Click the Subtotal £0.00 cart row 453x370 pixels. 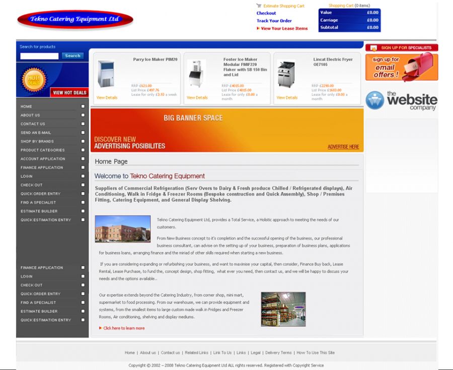(349, 28)
